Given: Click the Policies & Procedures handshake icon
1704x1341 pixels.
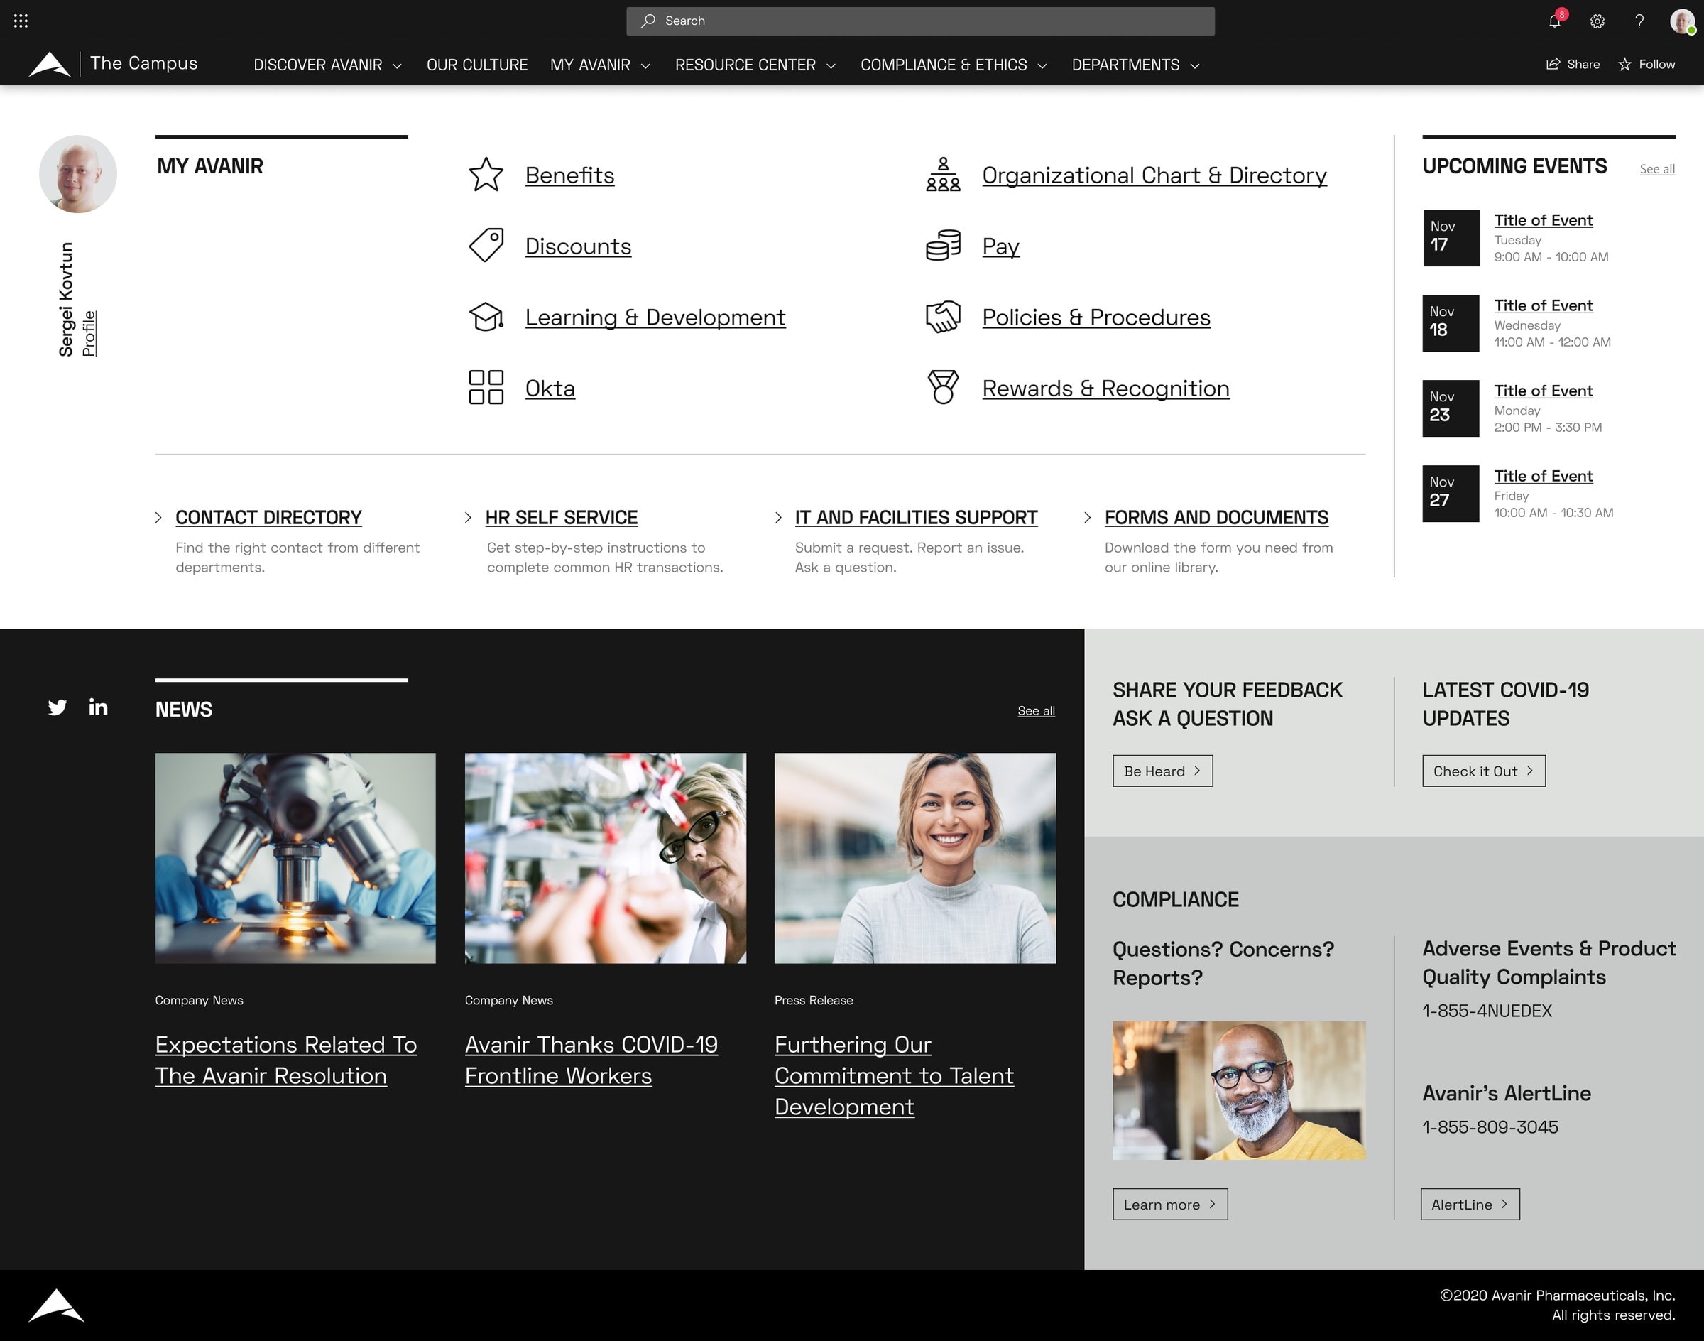Looking at the screenshot, I should (943, 316).
